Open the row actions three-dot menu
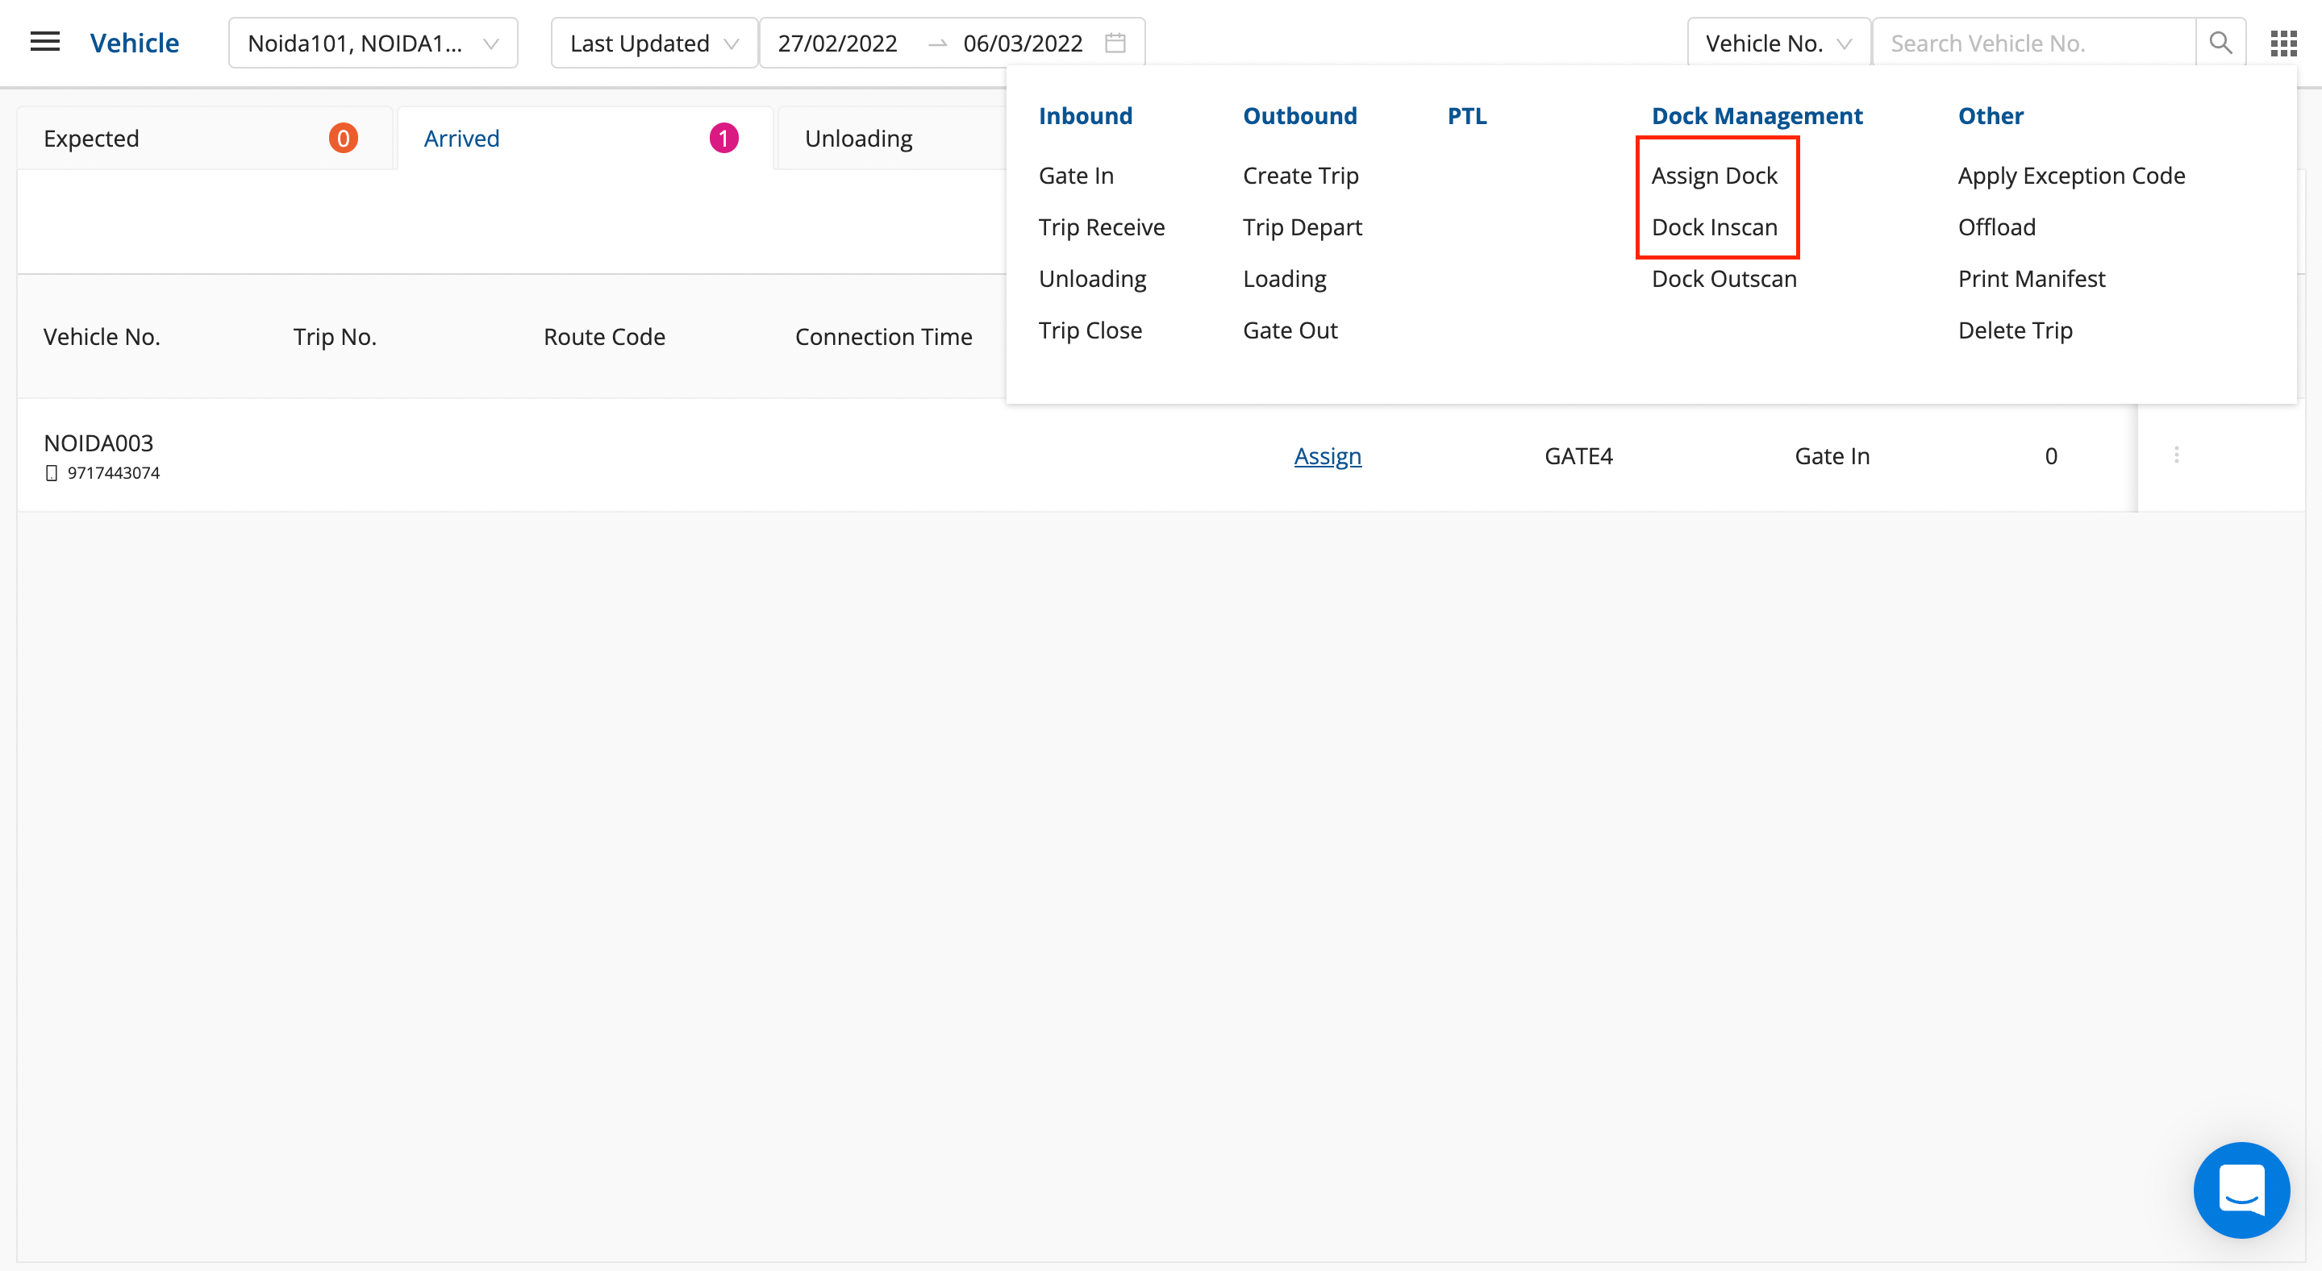The height and width of the screenshot is (1271, 2322). [2176, 455]
